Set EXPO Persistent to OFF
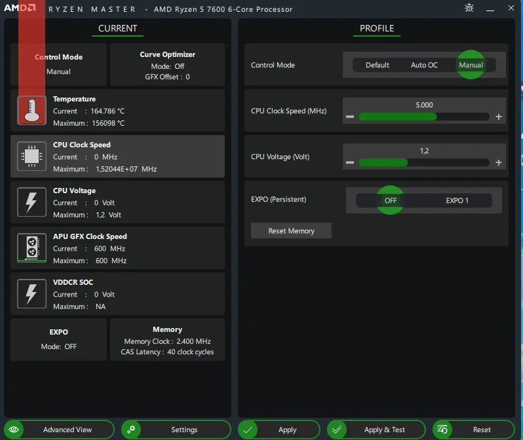523x440 pixels. click(390, 200)
